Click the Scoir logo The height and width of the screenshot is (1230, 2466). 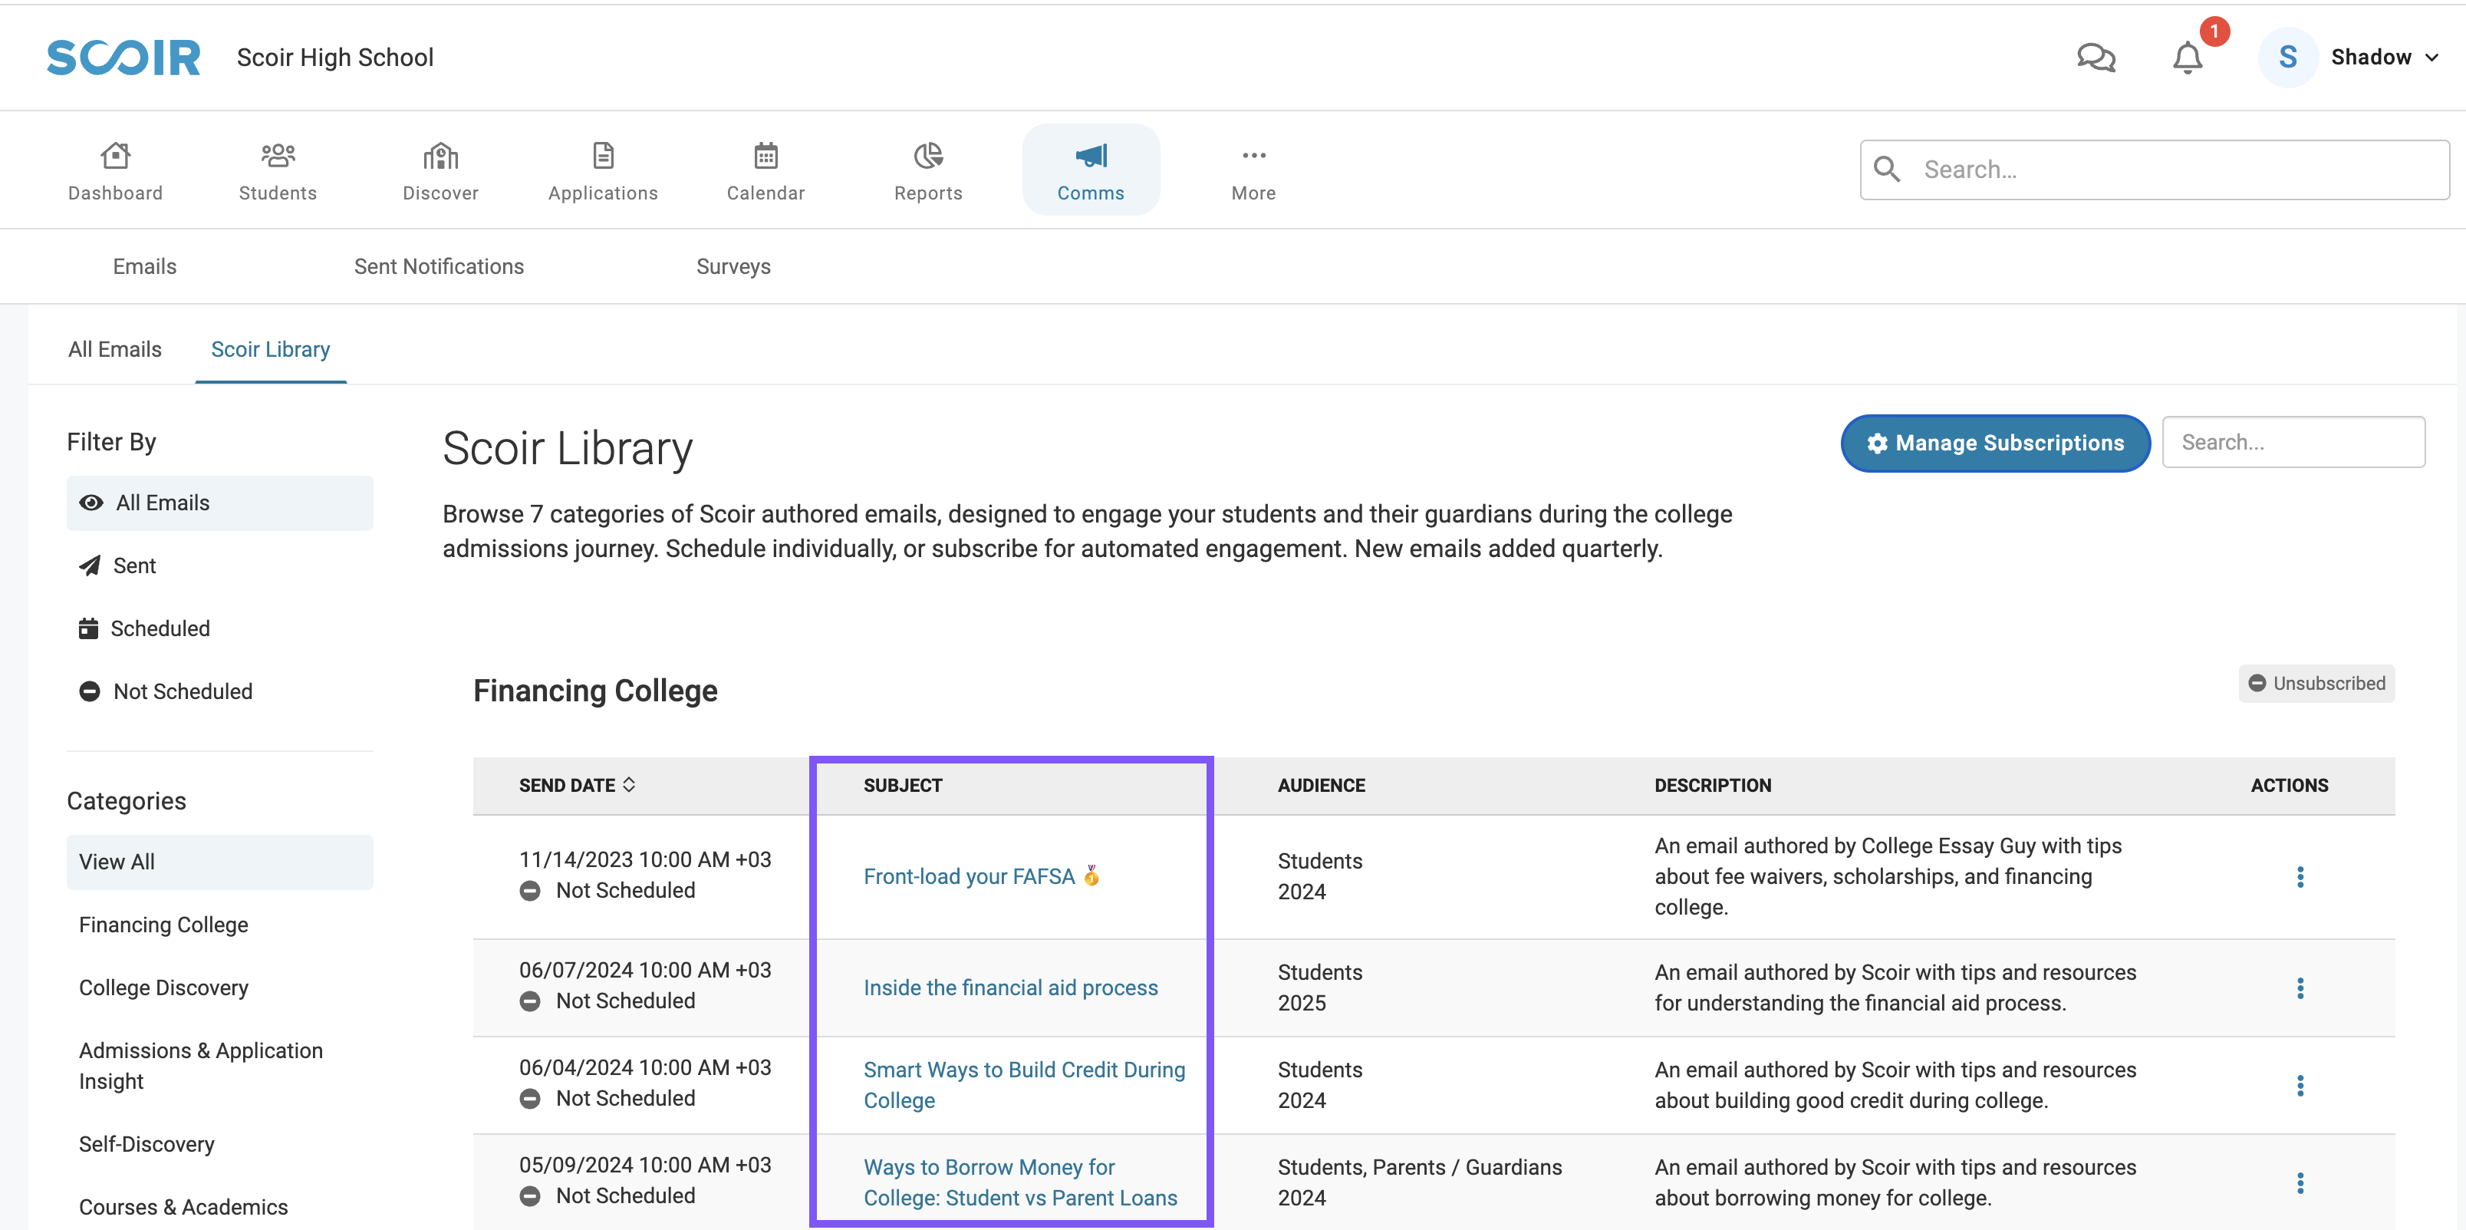coord(123,58)
